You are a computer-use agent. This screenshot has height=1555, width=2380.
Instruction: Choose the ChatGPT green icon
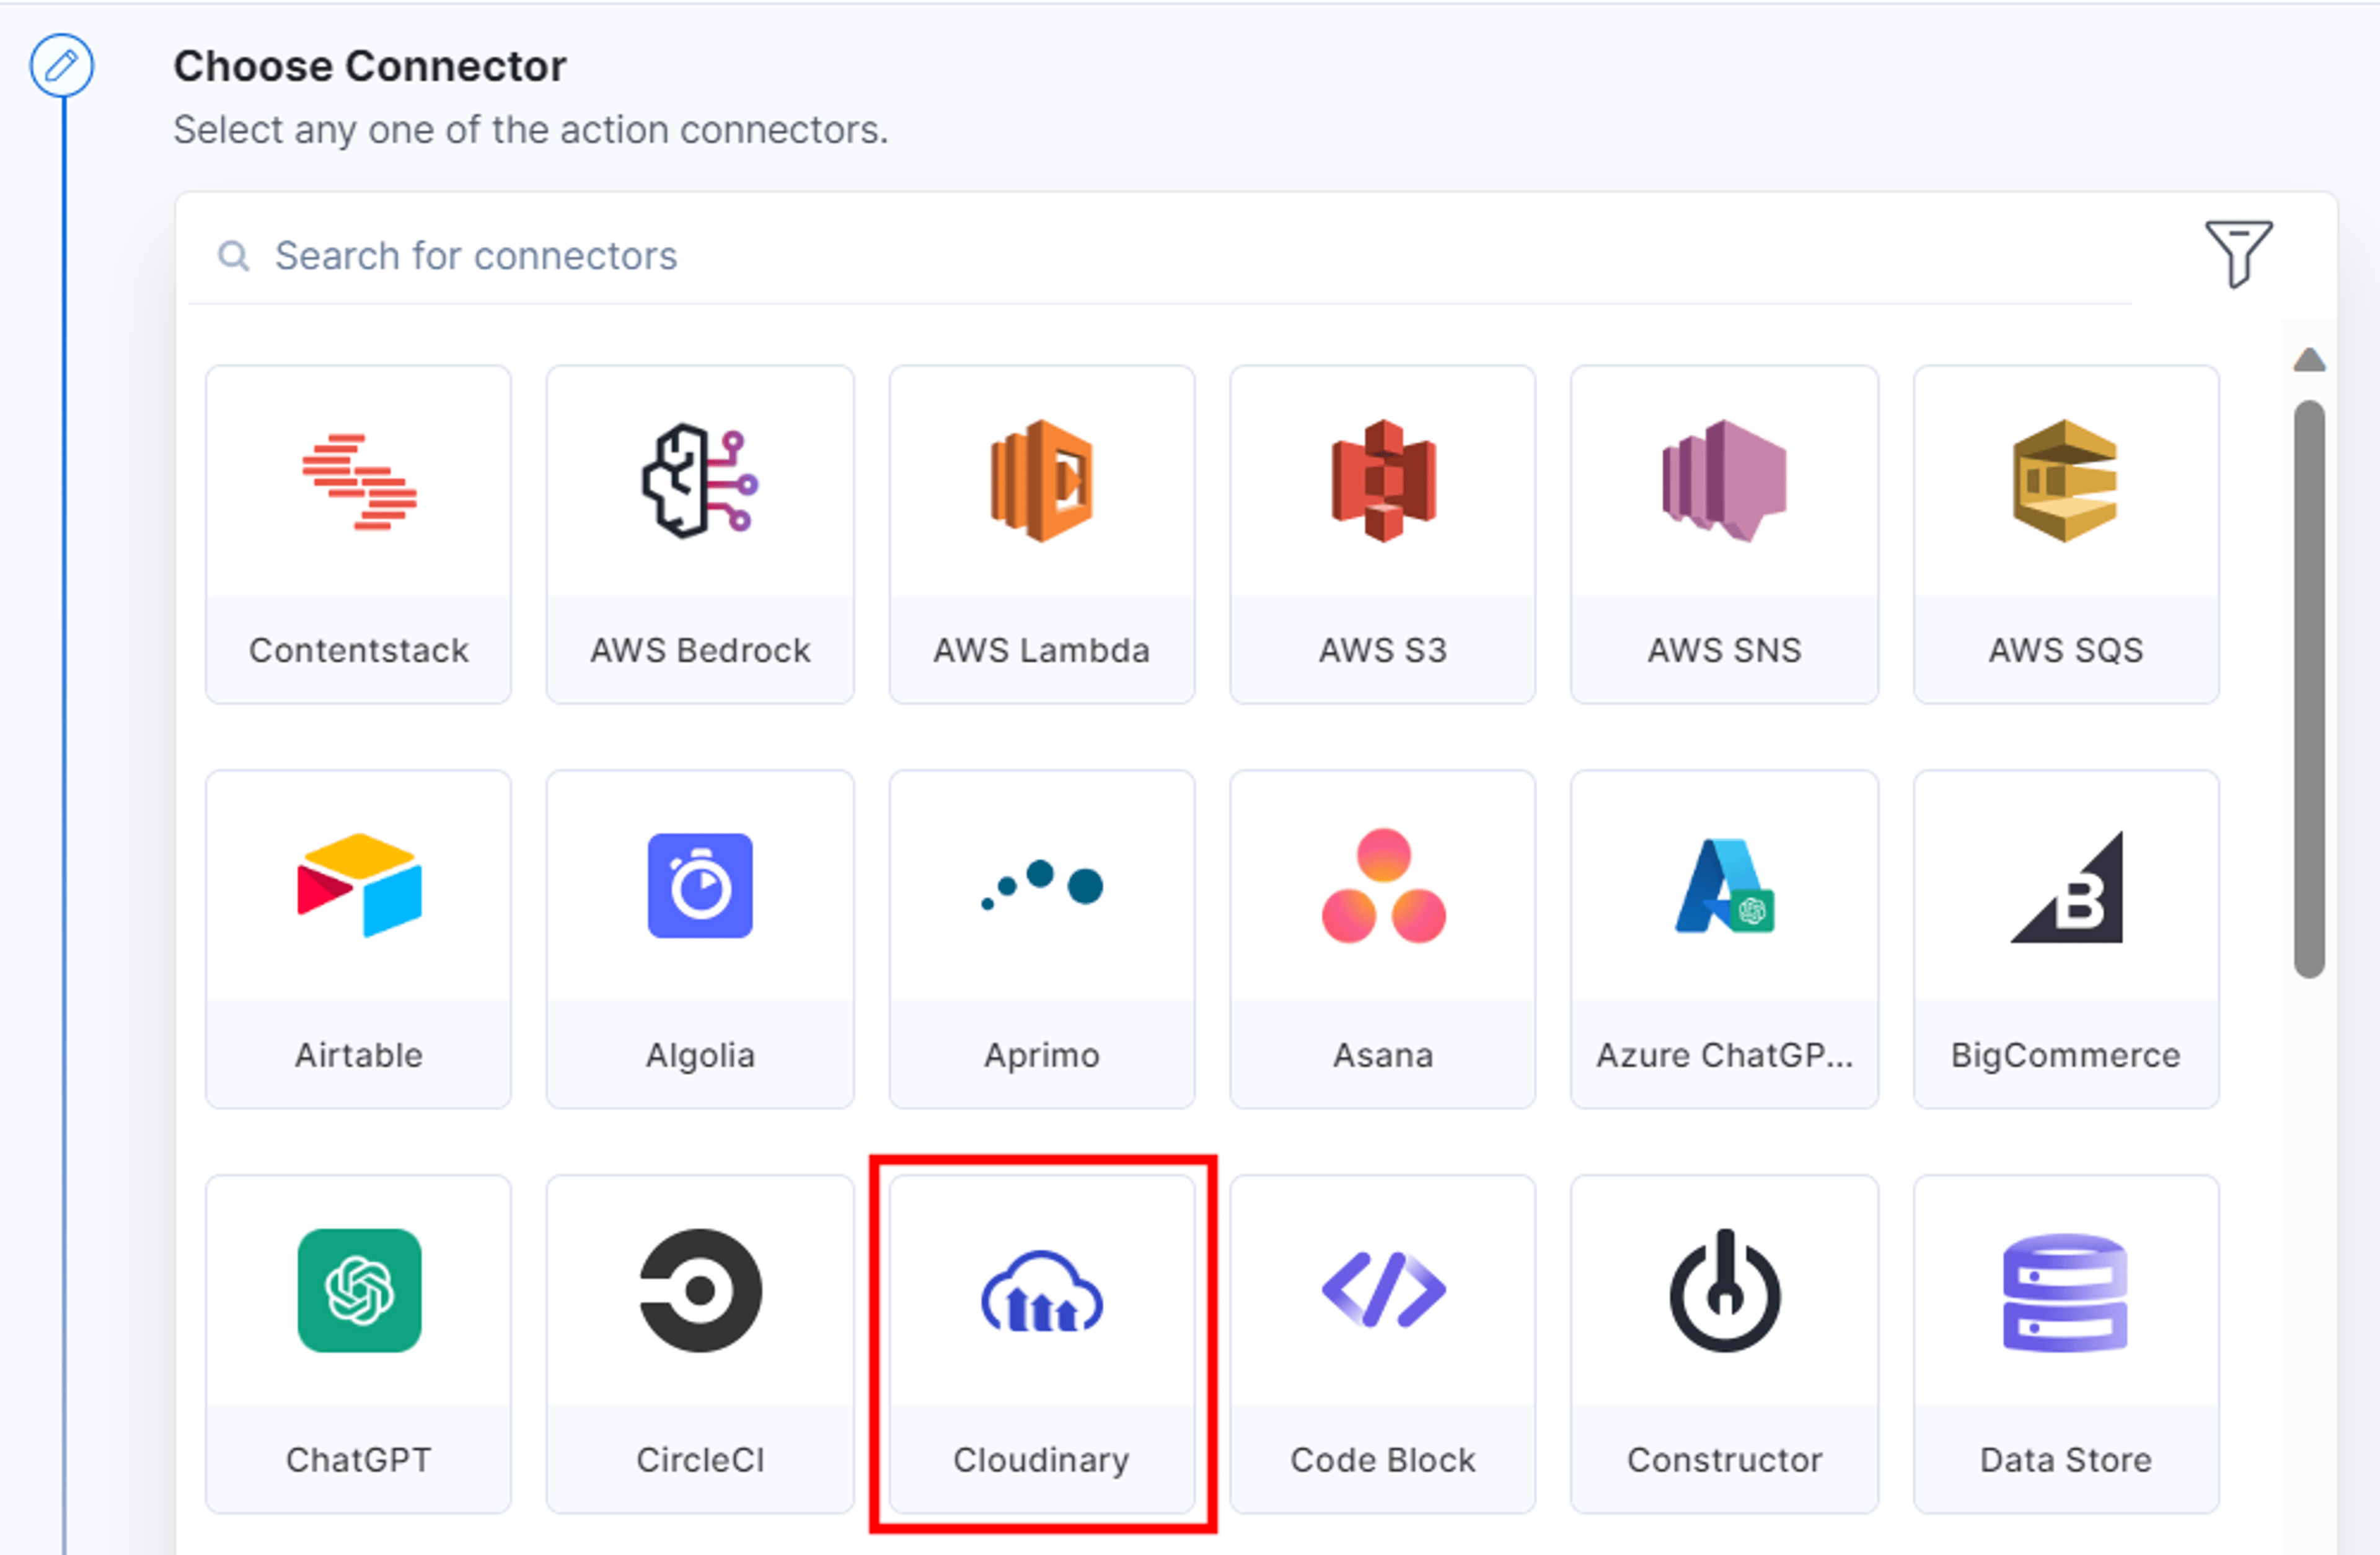tap(359, 1290)
